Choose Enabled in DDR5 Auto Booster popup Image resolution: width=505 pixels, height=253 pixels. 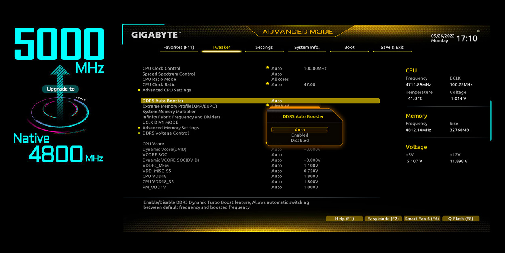click(300, 135)
